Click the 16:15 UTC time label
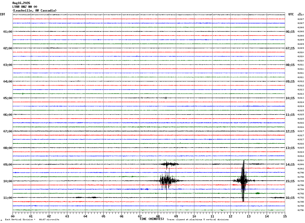 [290, 198]
